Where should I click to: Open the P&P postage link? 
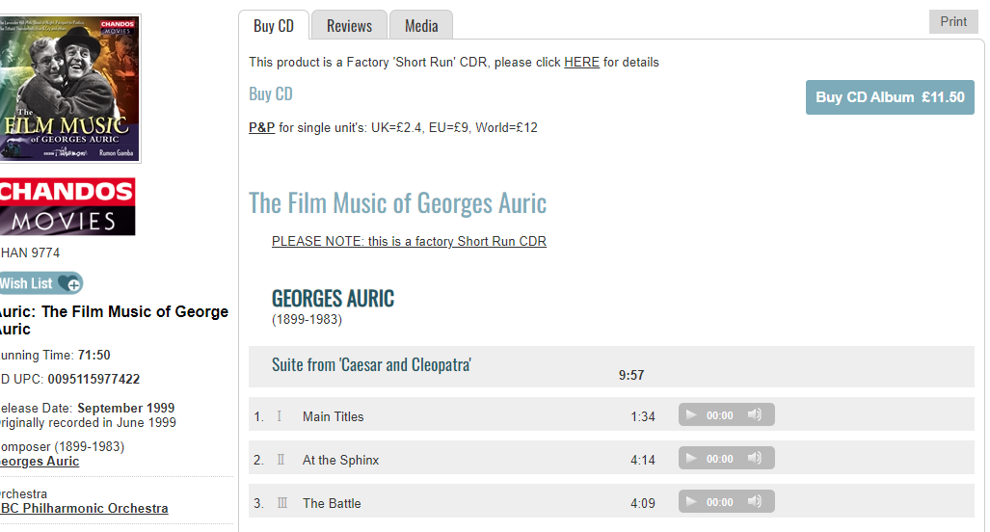pos(261,127)
